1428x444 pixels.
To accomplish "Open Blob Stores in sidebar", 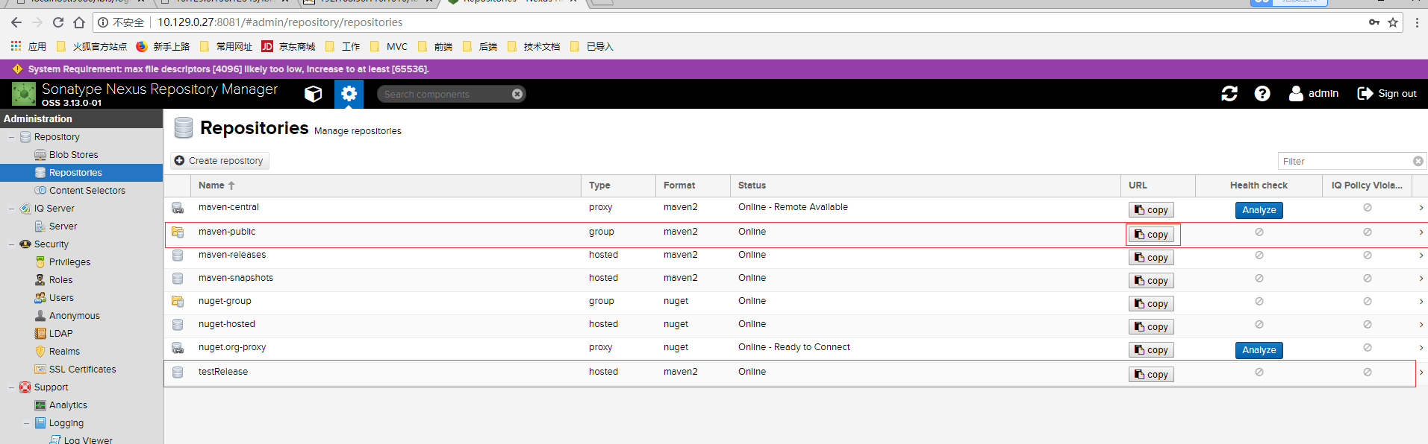I will pos(73,155).
